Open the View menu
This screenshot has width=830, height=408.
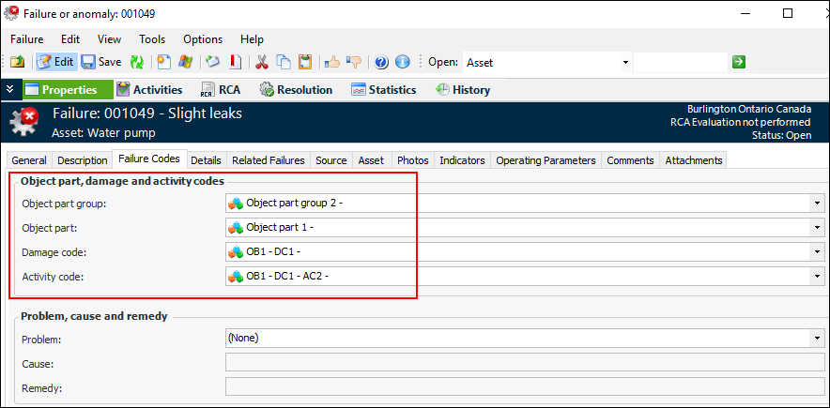click(x=109, y=39)
